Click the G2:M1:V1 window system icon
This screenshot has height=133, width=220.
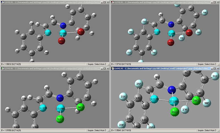pyautogui.click(x=2, y=68)
